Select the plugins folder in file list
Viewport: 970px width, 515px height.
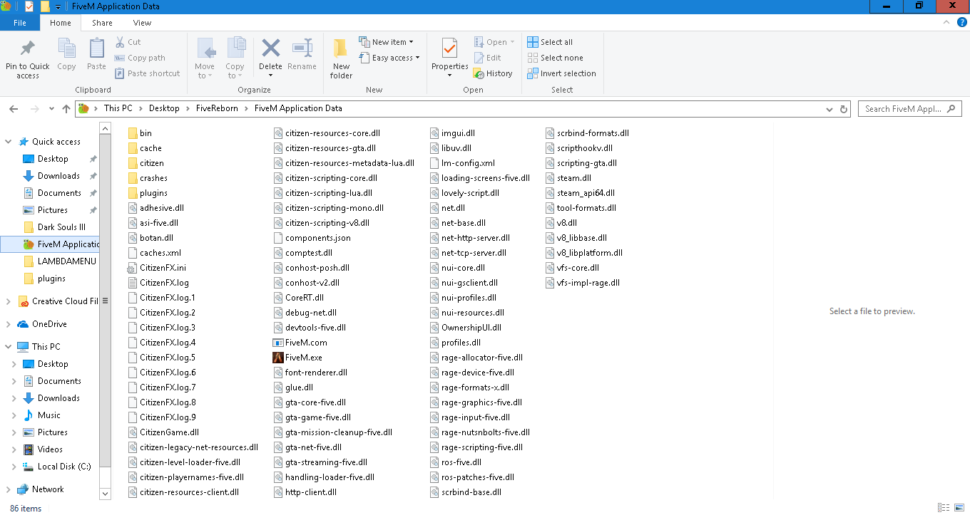[x=148, y=193]
